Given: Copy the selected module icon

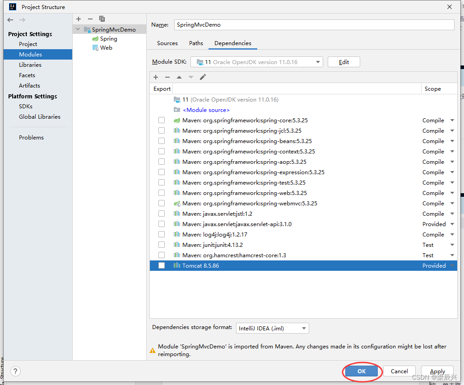Looking at the screenshot, I should click(102, 19).
